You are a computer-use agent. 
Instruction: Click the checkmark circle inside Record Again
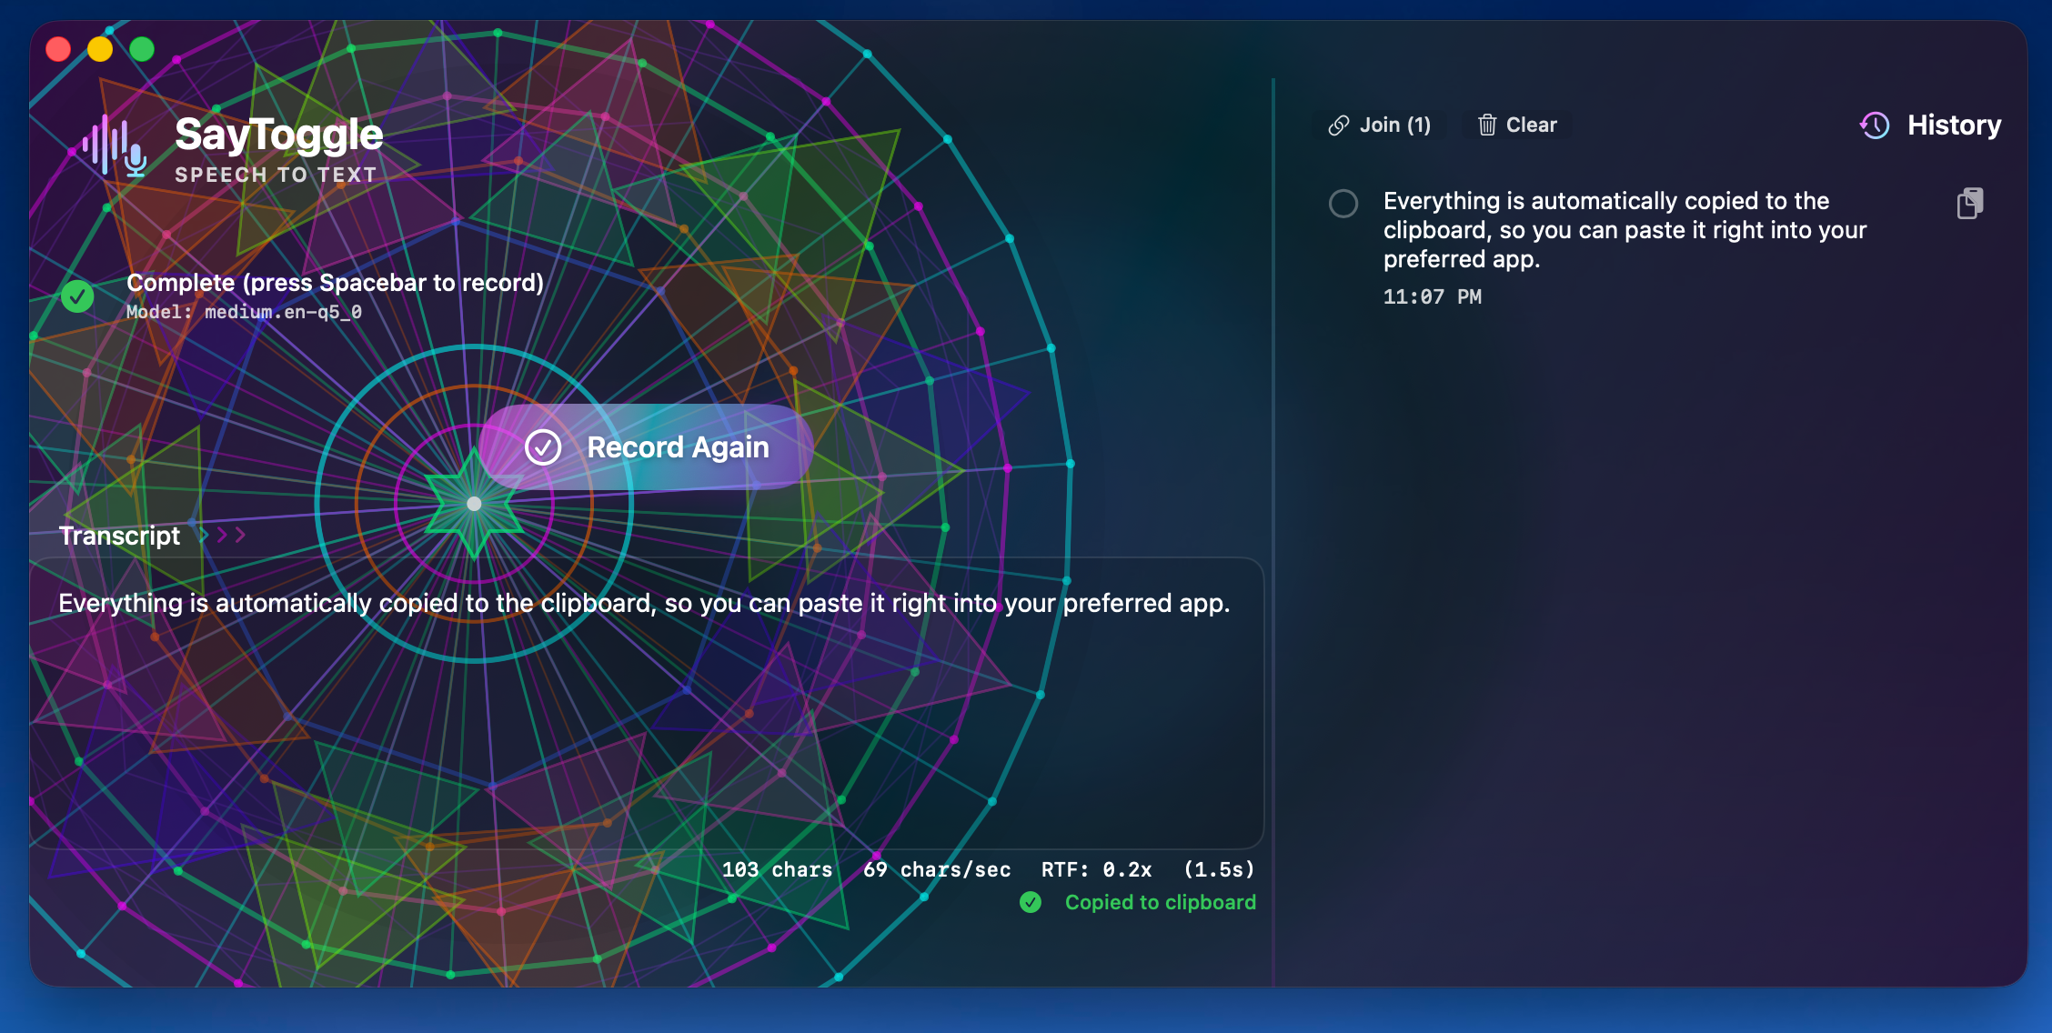coord(543,447)
